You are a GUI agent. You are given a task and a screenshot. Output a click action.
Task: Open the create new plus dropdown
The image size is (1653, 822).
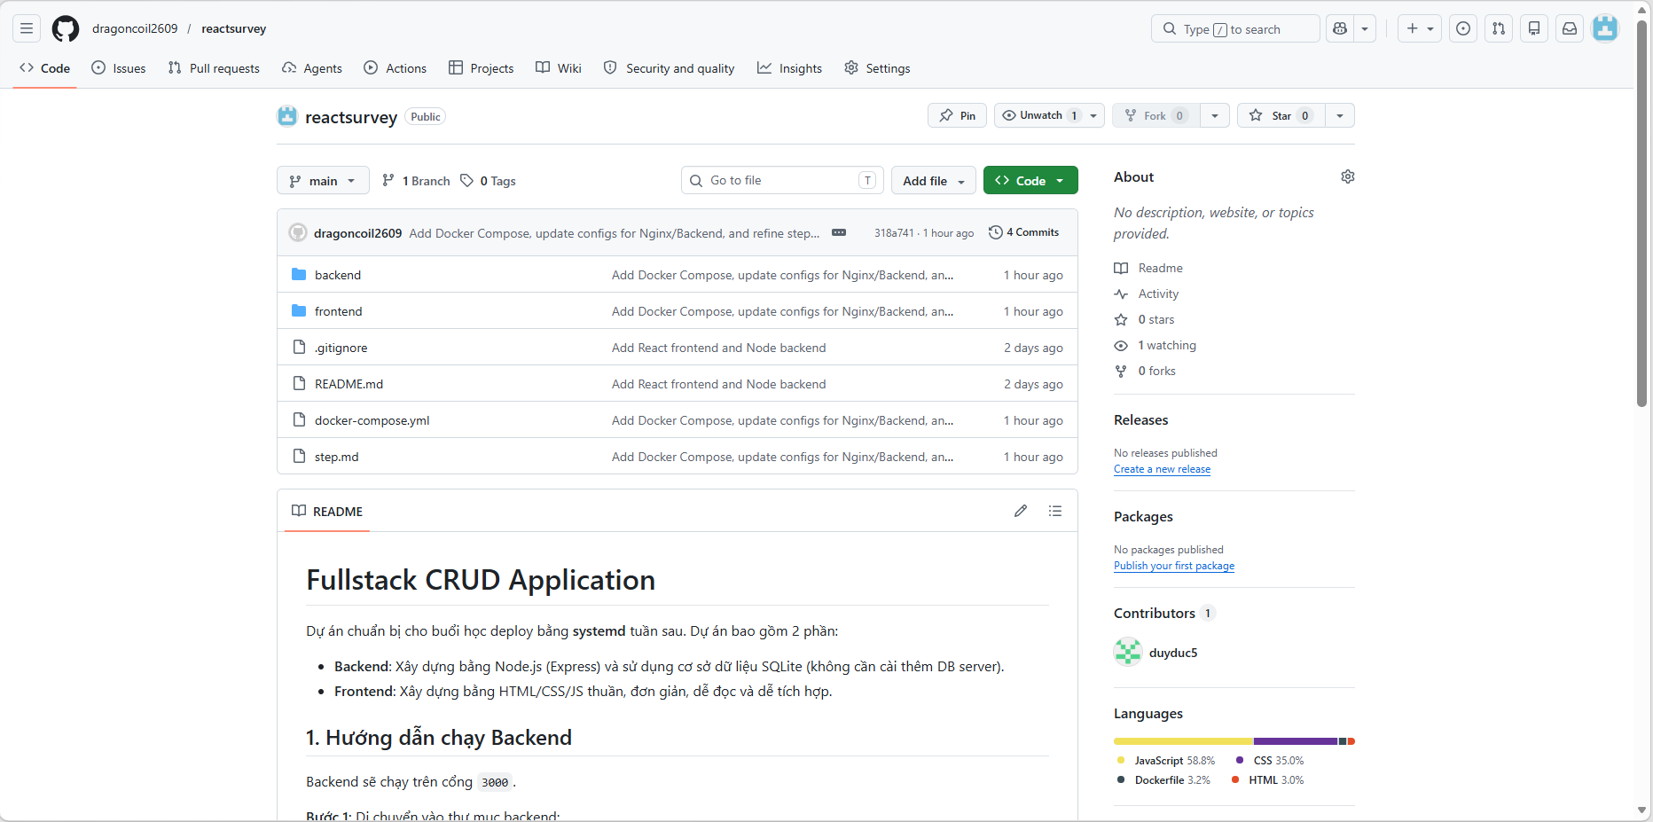1420,28
